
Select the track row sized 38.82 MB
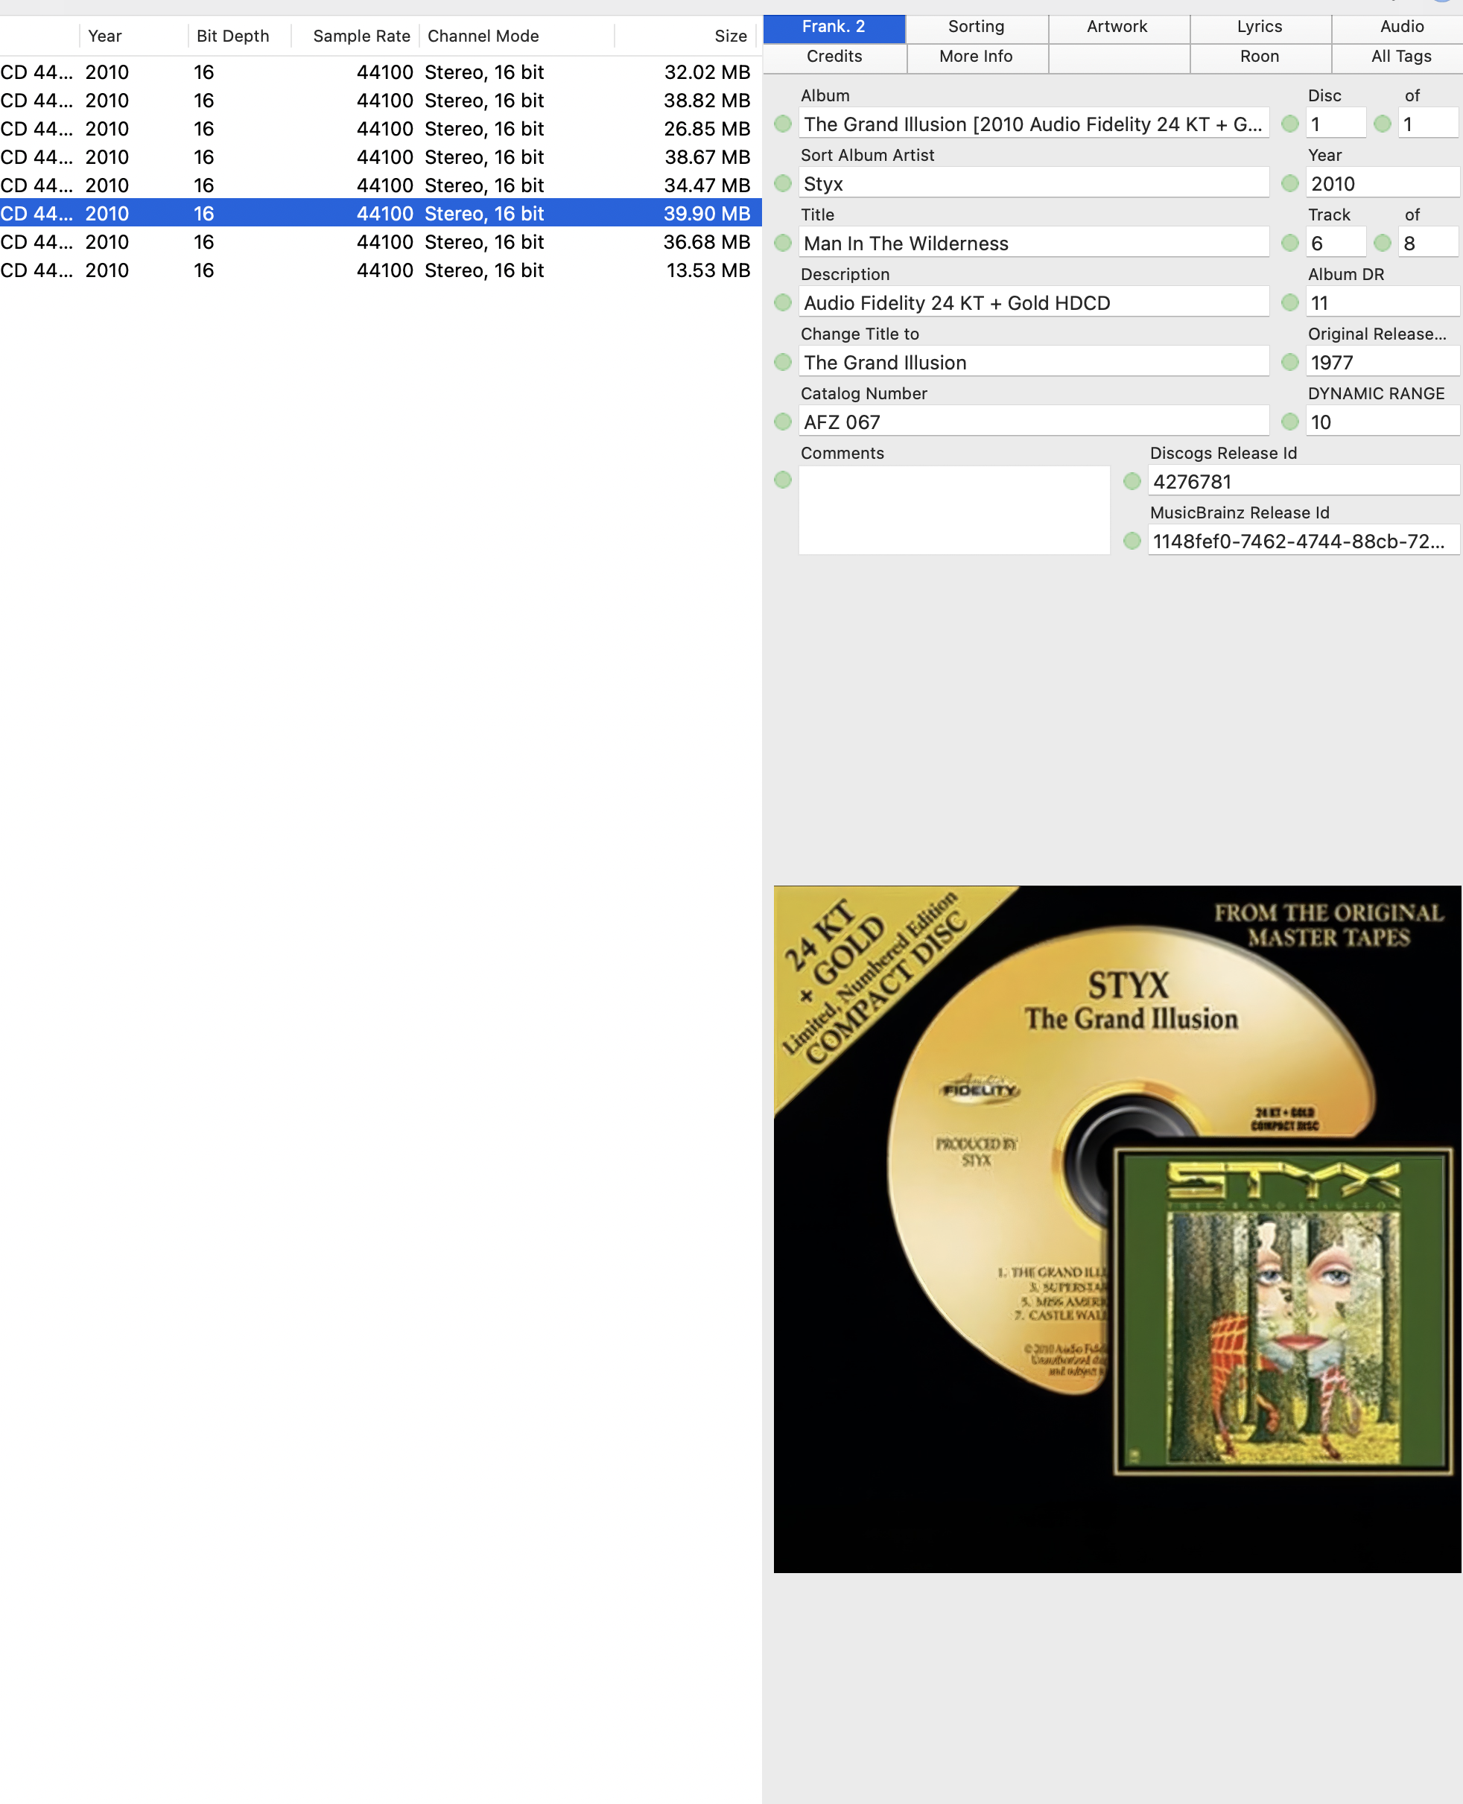coord(381,101)
